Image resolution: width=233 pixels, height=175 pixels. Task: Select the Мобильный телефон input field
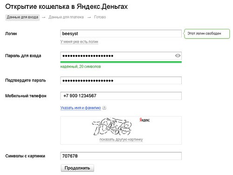[x=121, y=96]
